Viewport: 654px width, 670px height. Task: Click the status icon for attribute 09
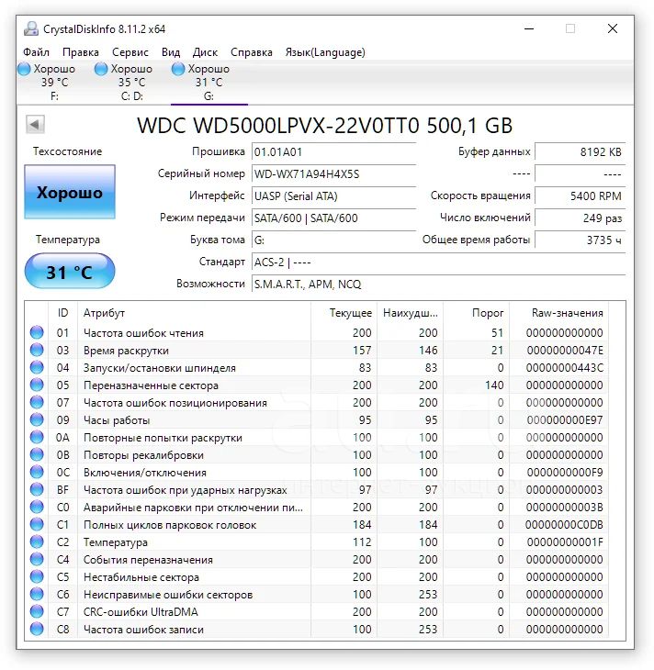37,419
